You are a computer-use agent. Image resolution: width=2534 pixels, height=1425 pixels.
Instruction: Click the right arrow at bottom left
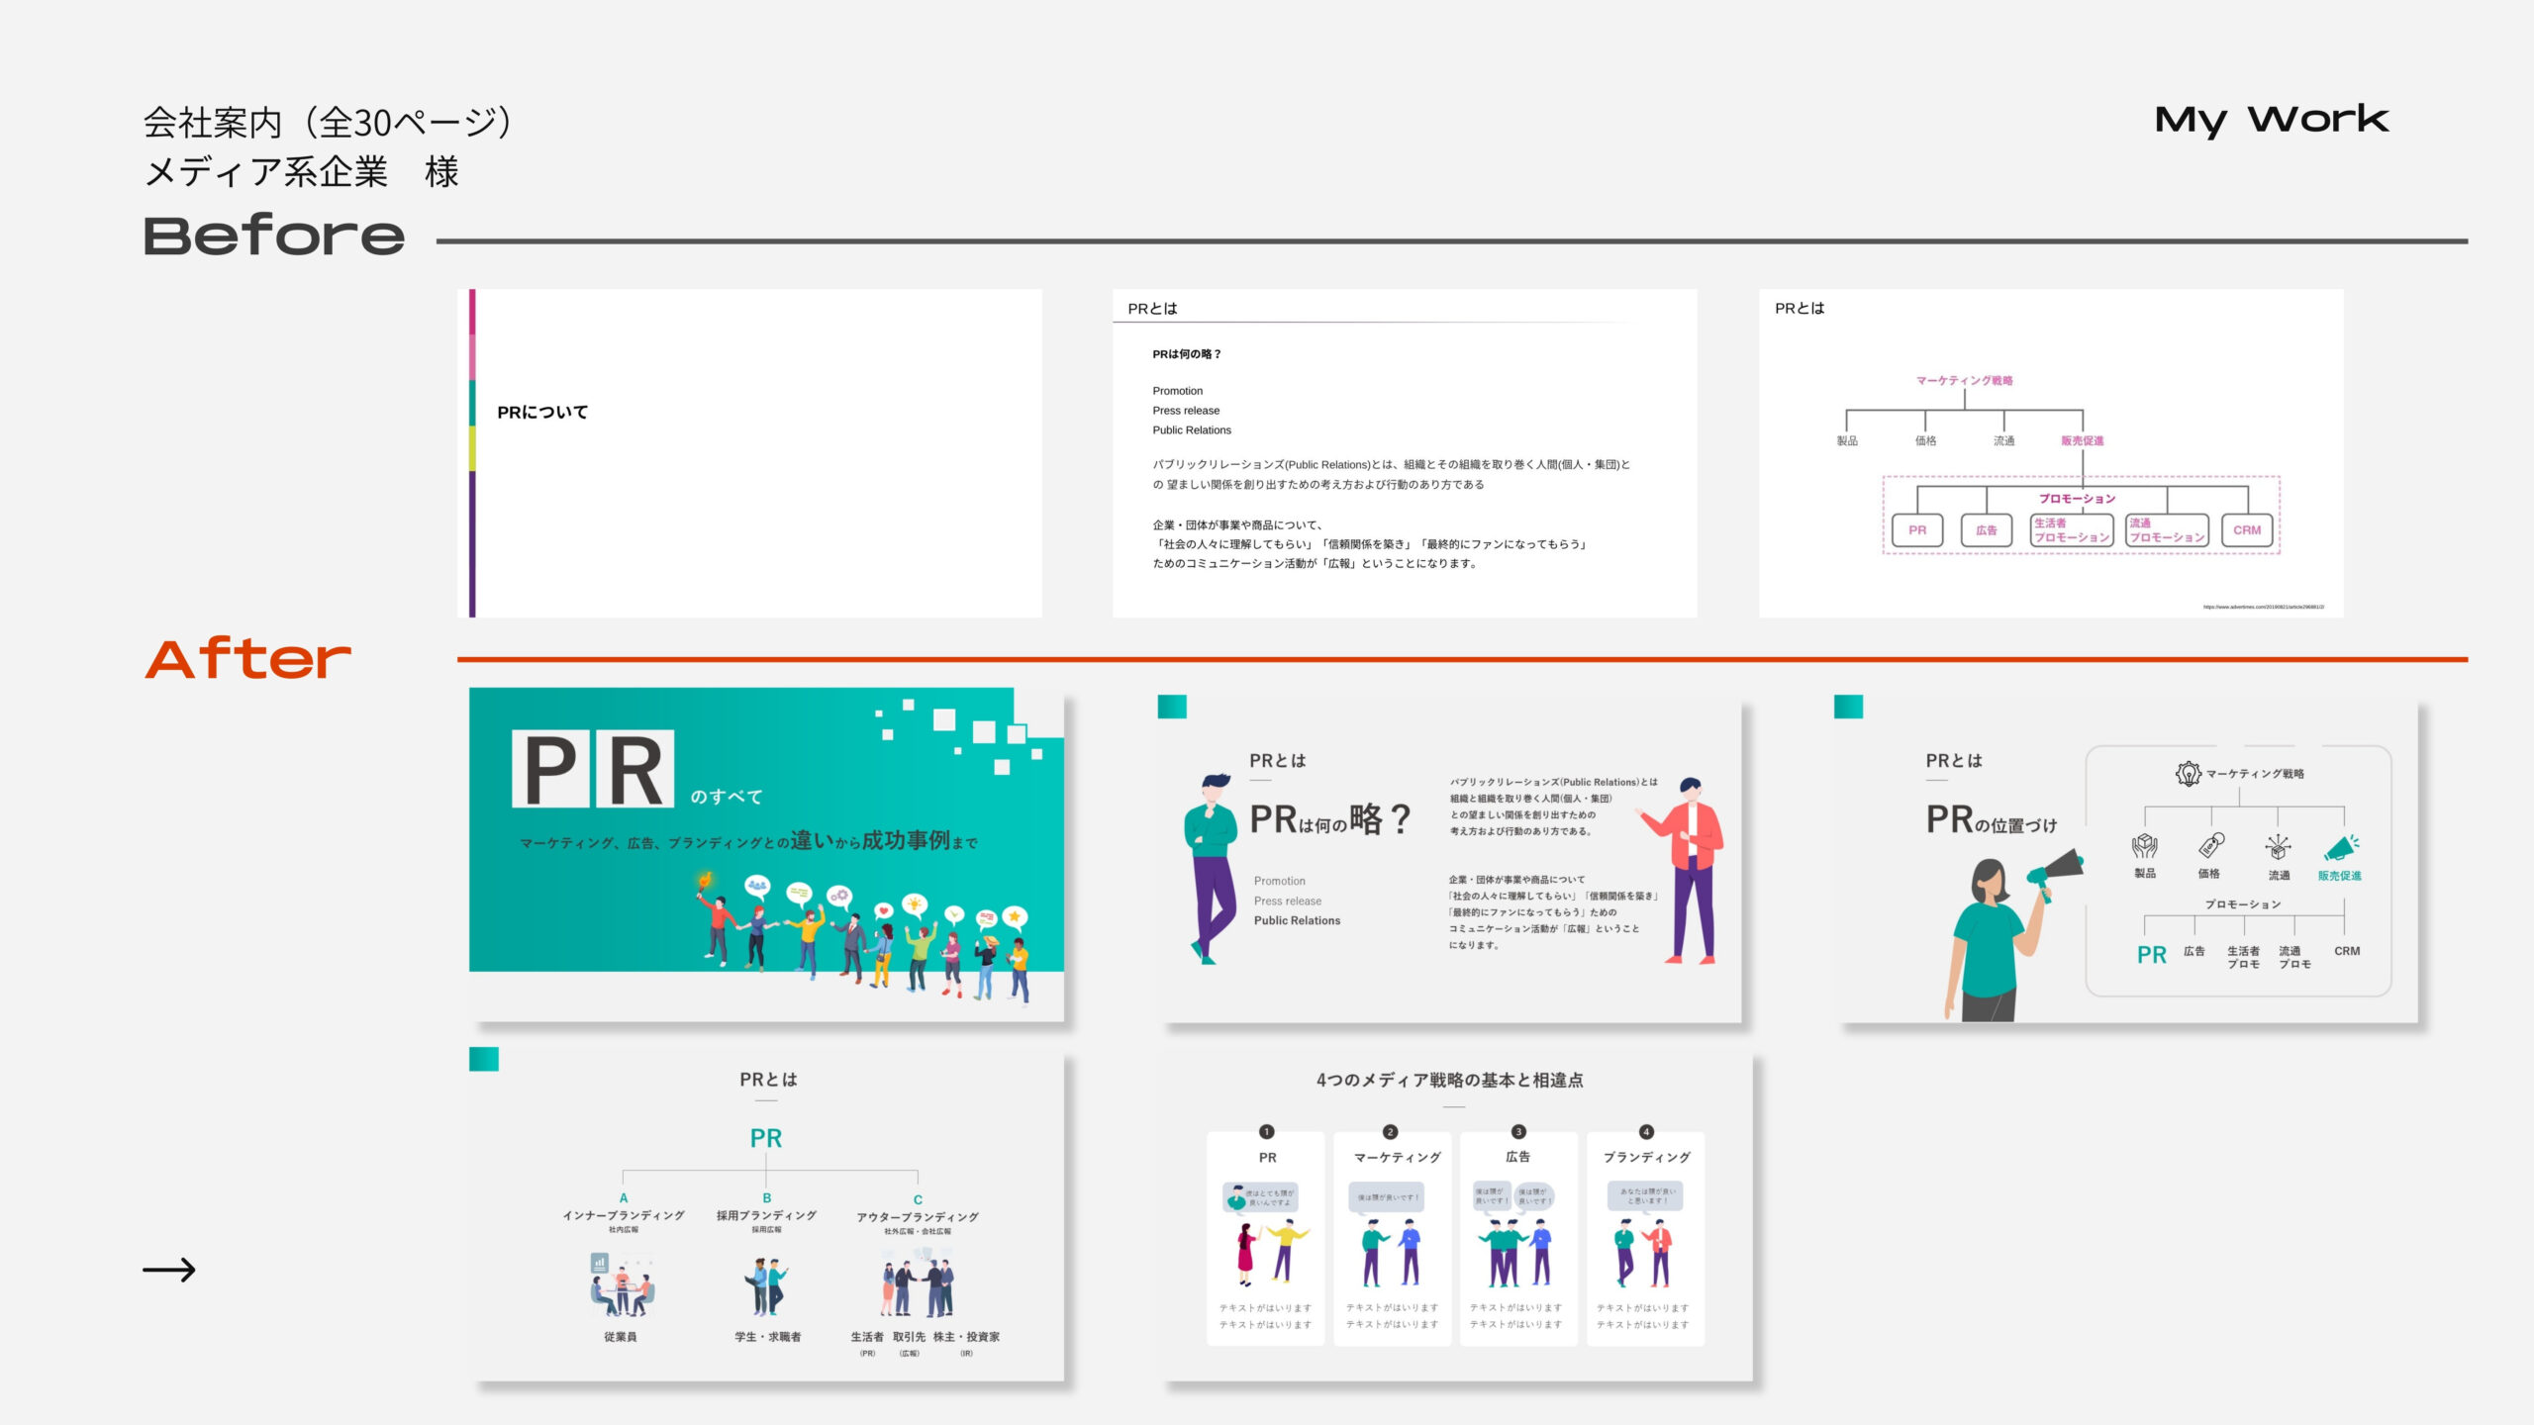coord(169,1270)
